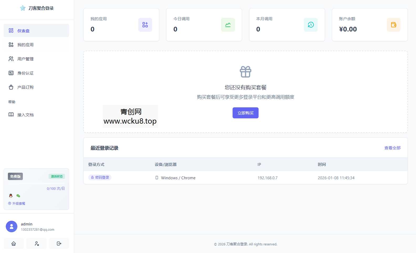Click the 产品订购 shopping bag icon
Screen dimensions: 416x253
click(x=11, y=87)
